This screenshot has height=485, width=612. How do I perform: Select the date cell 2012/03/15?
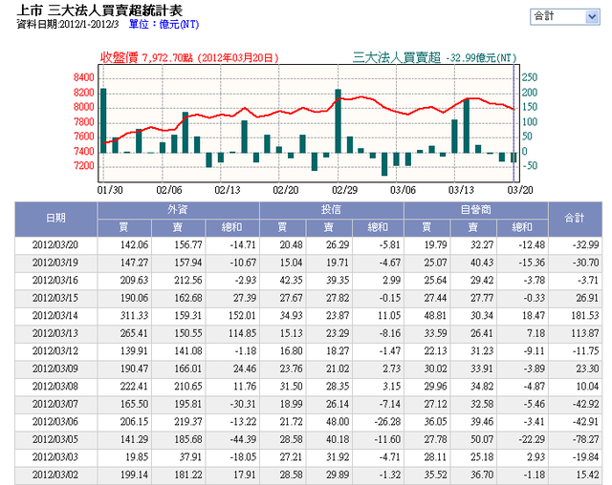coord(55,298)
